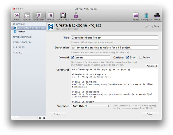Click into the Description input field
Image resolution: width=173 pixels, height=135 pixels.
114,48
